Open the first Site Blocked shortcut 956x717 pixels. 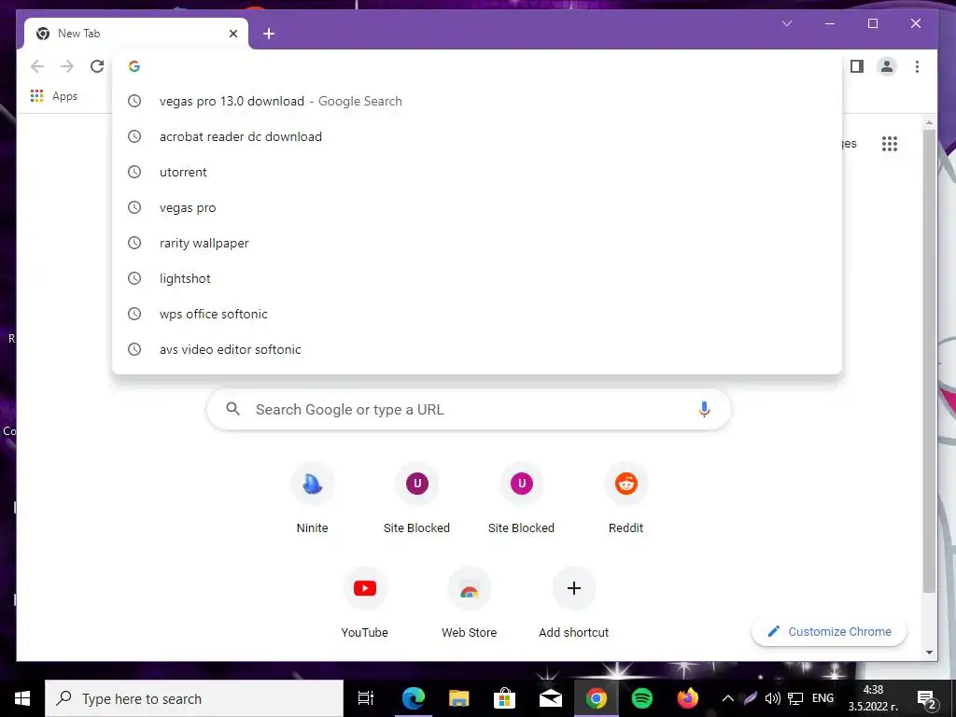click(x=417, y=500)
